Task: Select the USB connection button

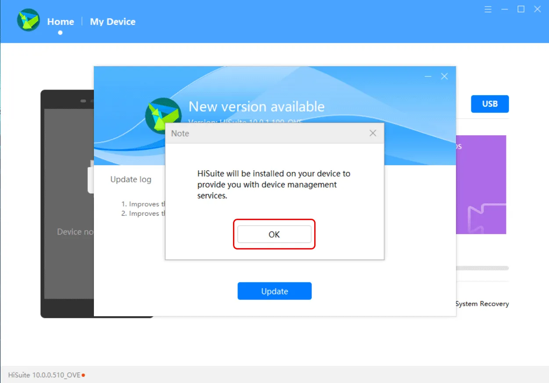Action: coord(490,104)
